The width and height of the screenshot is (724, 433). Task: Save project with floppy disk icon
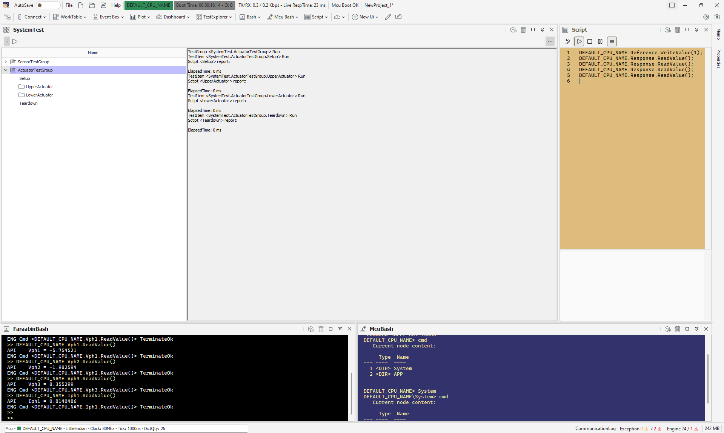pyautogui.click(x=103, y=5)
